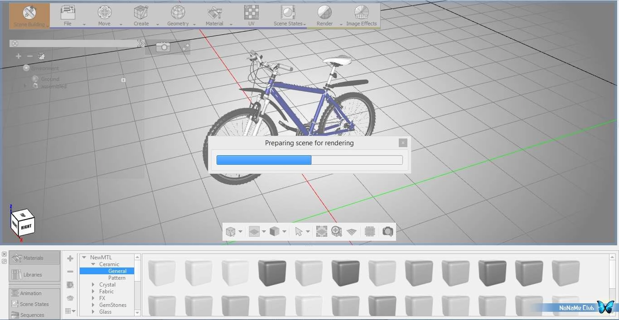Viewport: 619px width, 320px height.
Task: Click the scene tree sparkle select icon
Action: click(41, 56)
